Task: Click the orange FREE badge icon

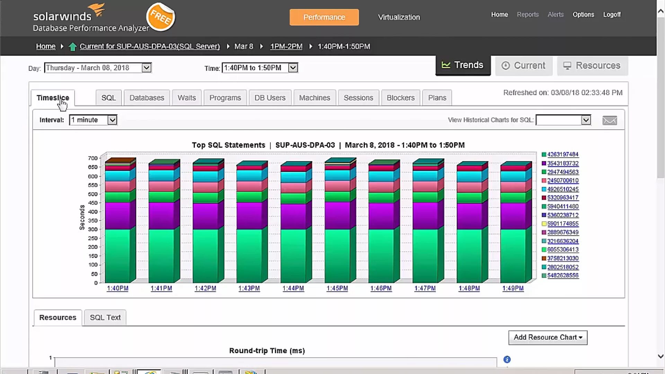Action: click(161, 17)
